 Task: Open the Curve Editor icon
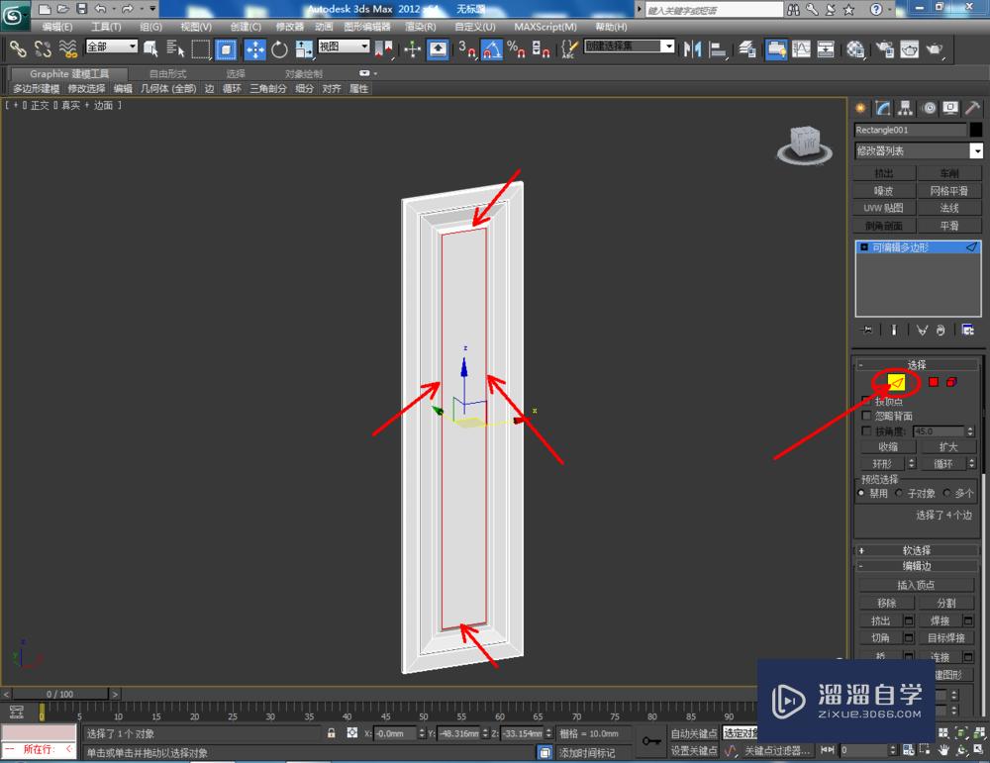click(801, 48)
